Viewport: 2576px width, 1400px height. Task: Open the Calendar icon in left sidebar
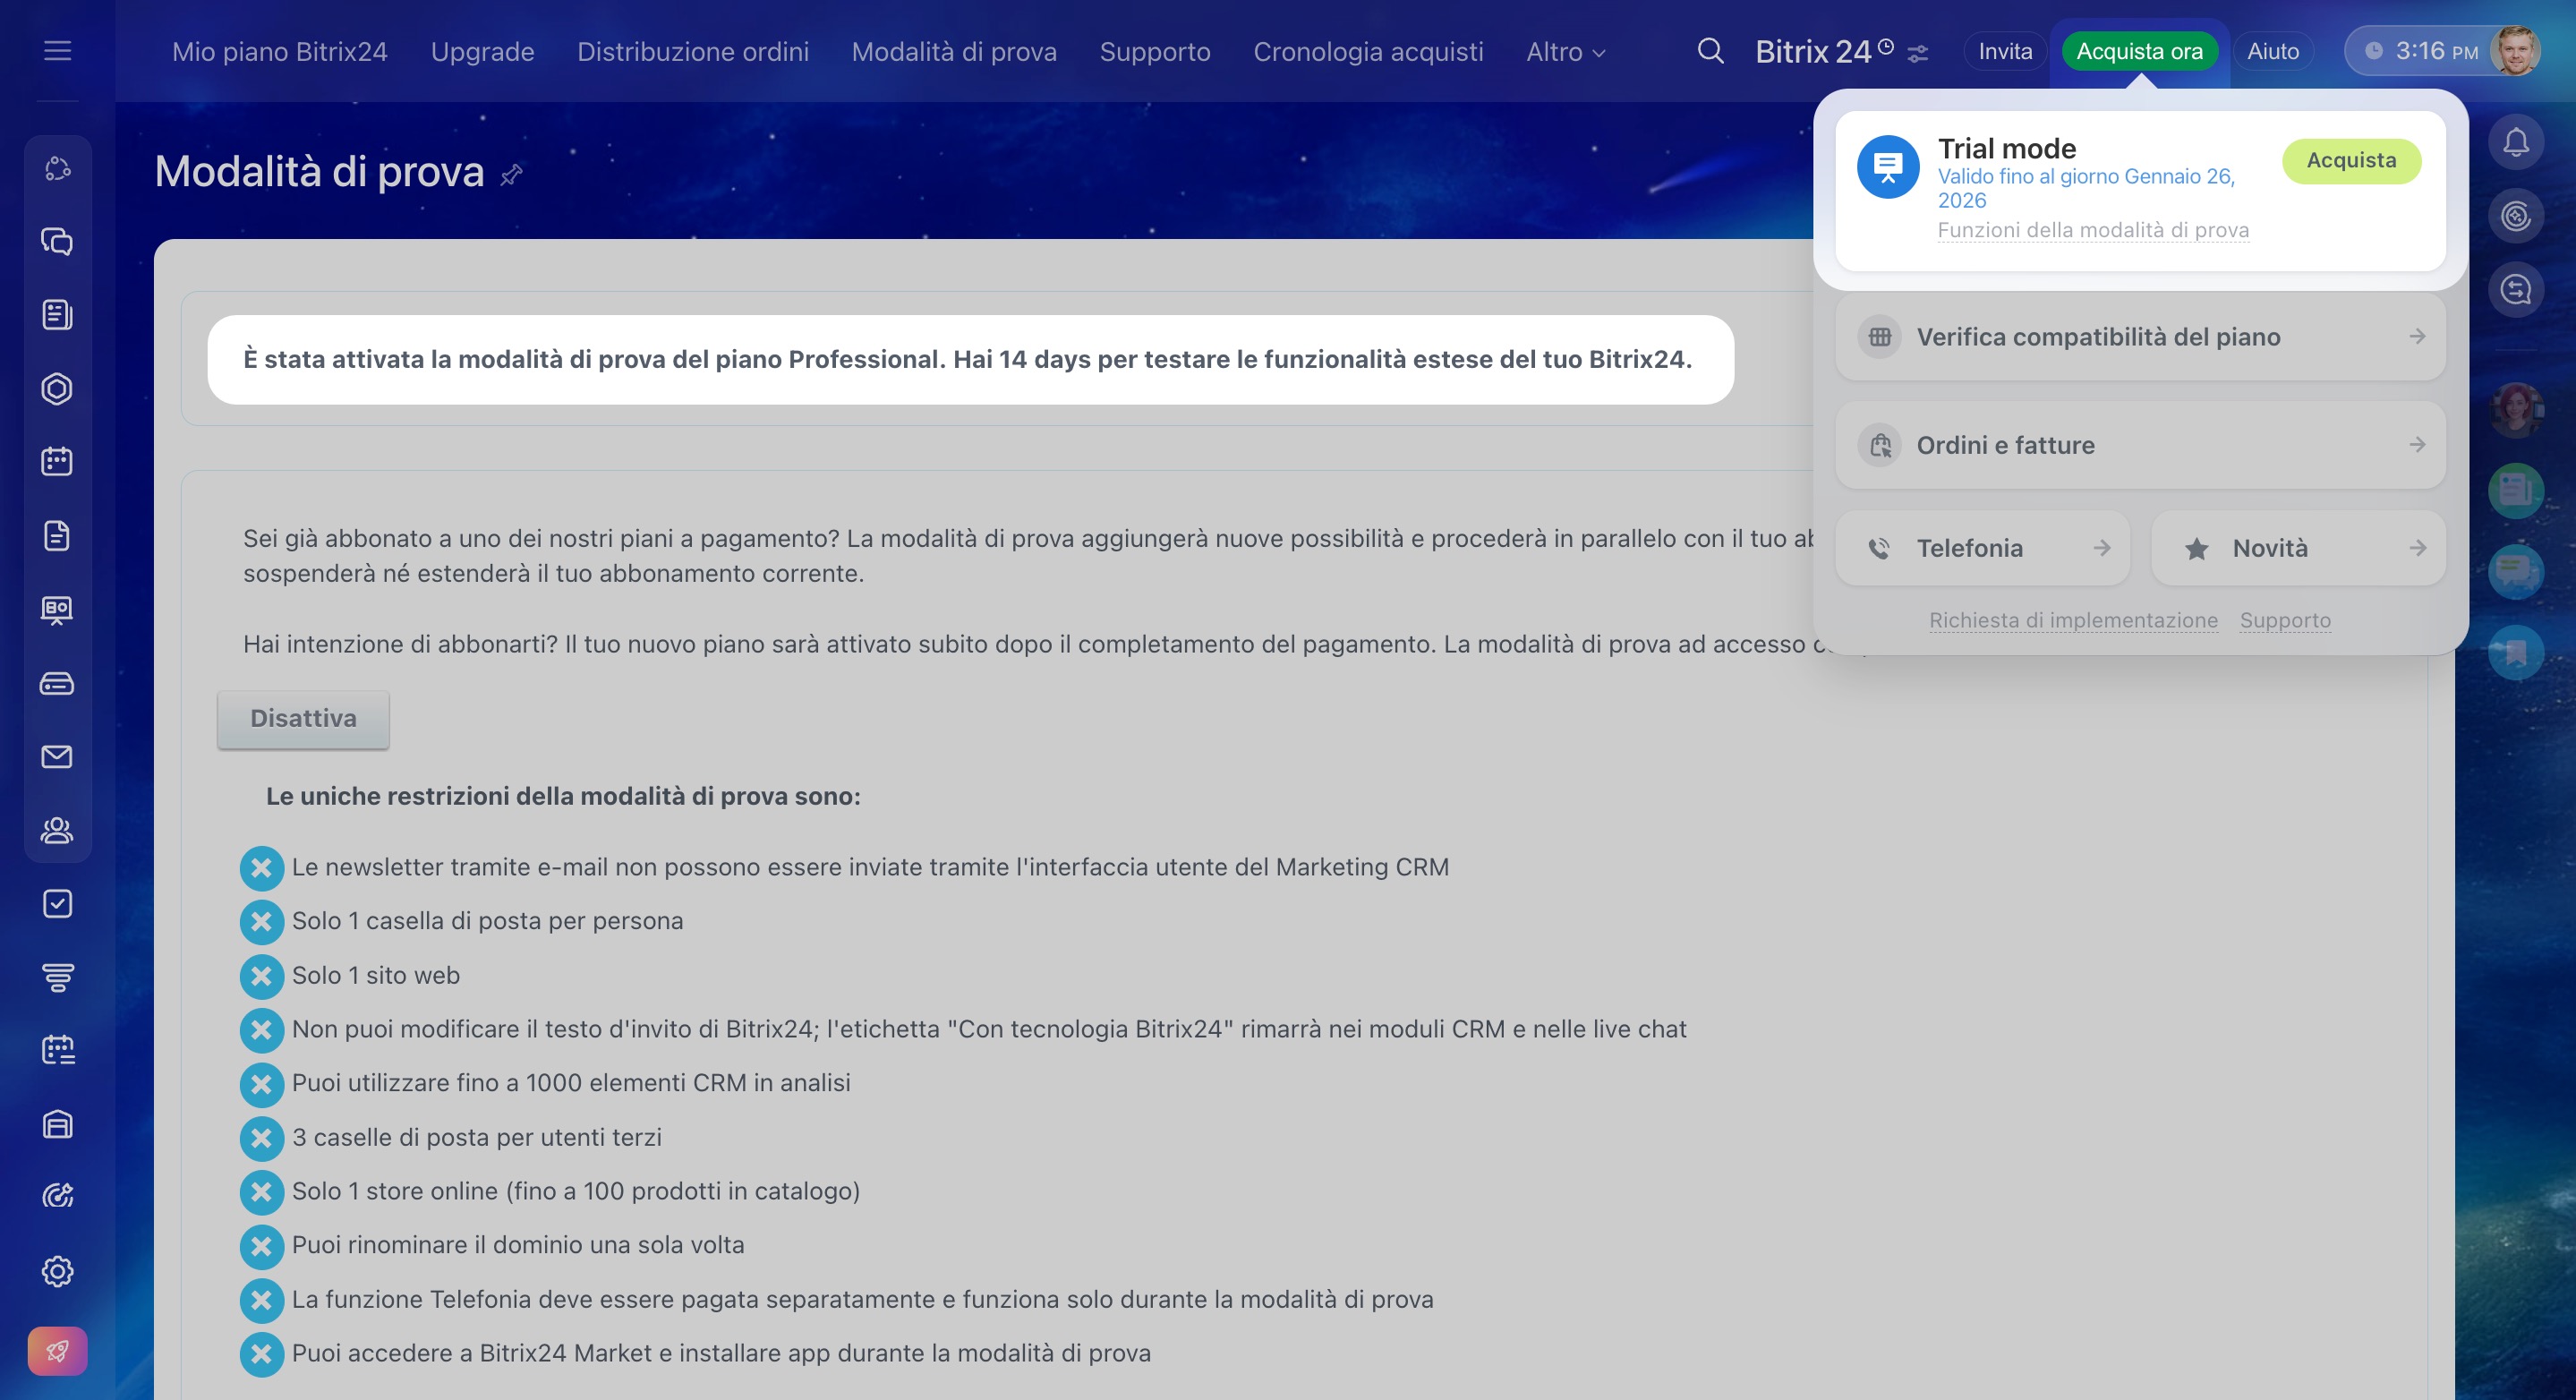pyautogui.click(x=57, y=462)
